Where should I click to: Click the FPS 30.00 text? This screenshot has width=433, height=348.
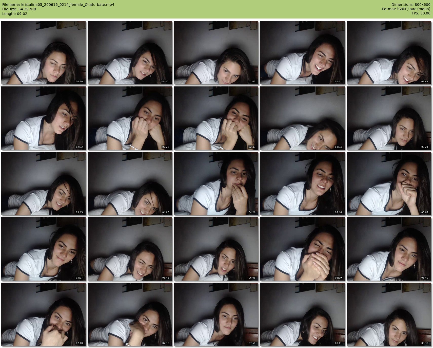pos(421,13)
